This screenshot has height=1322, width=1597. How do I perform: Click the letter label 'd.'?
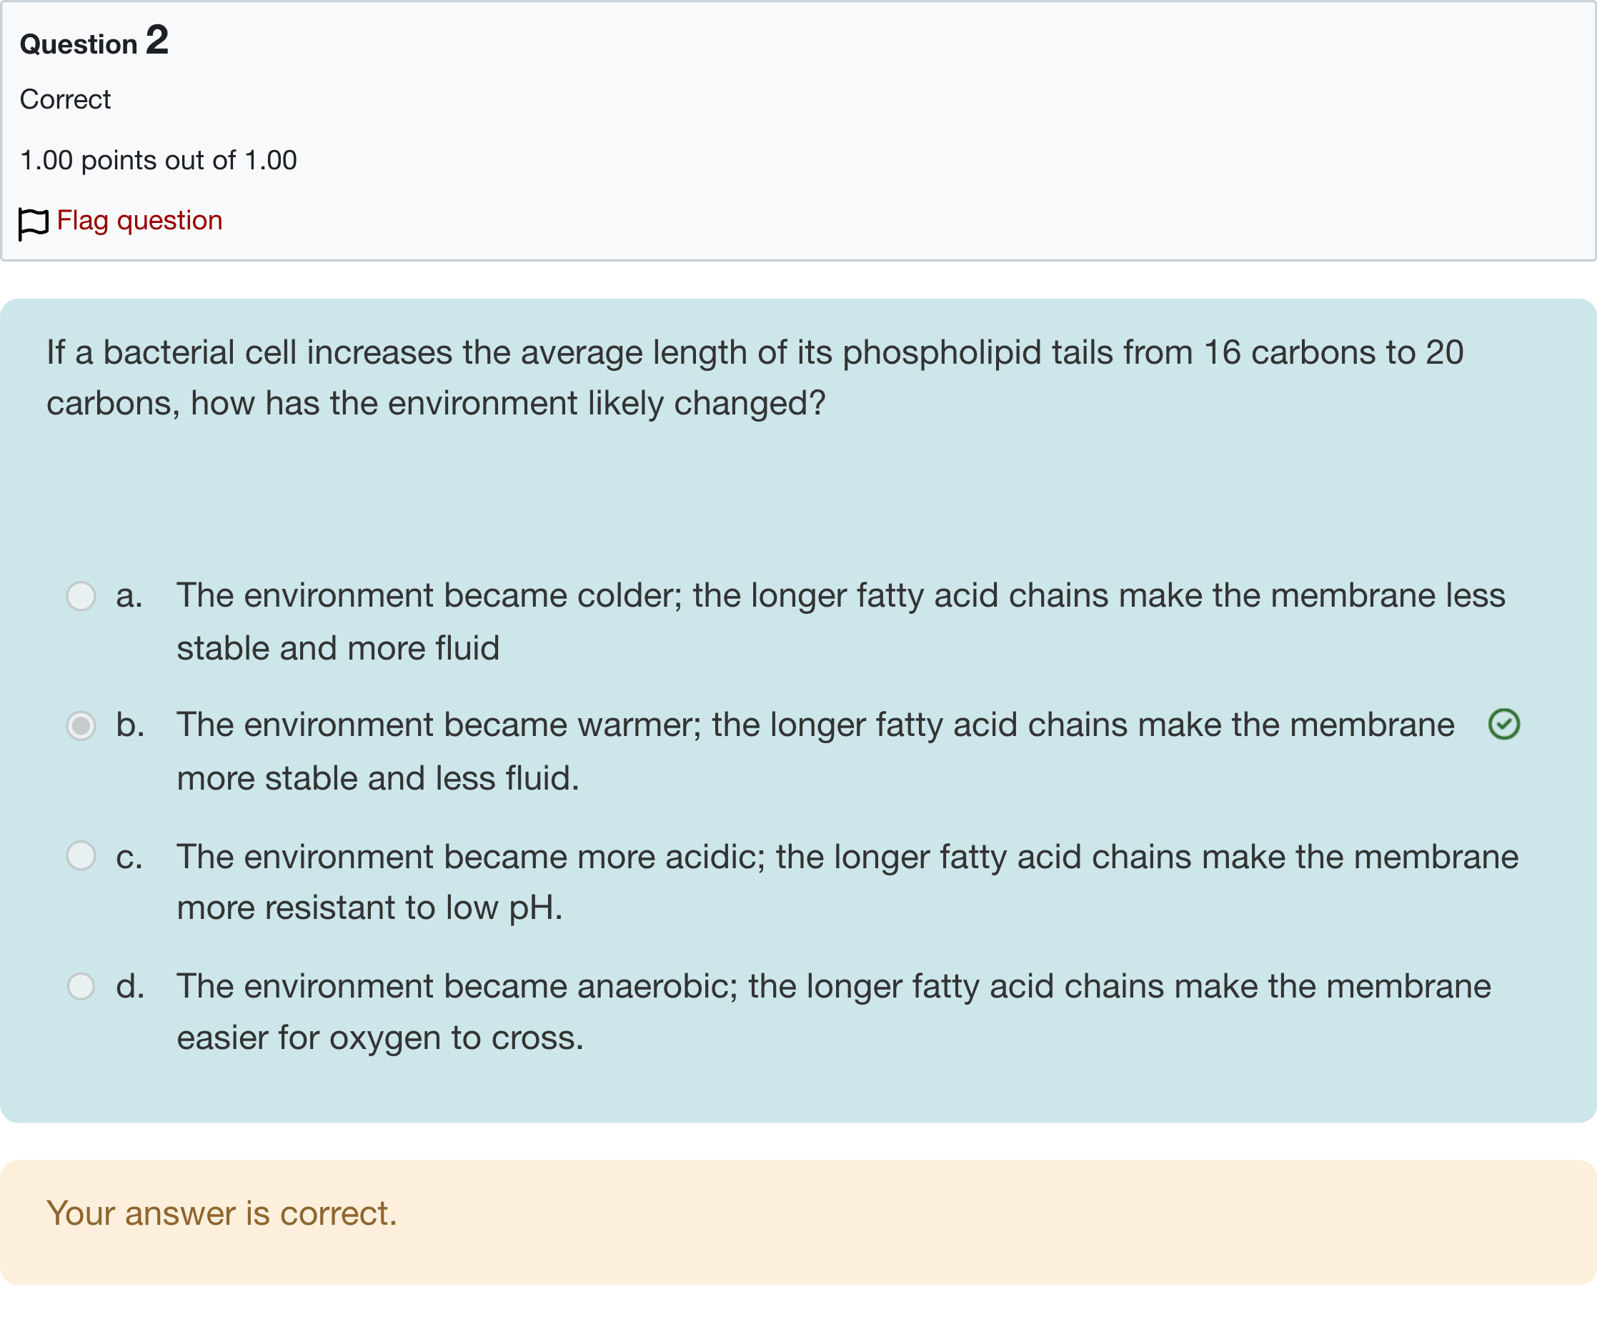pos(130,987)
